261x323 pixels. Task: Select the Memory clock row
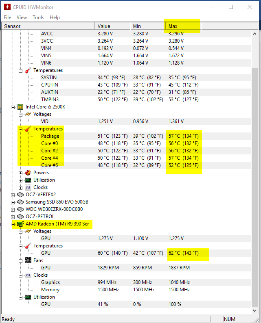click(x=146, y=290)
